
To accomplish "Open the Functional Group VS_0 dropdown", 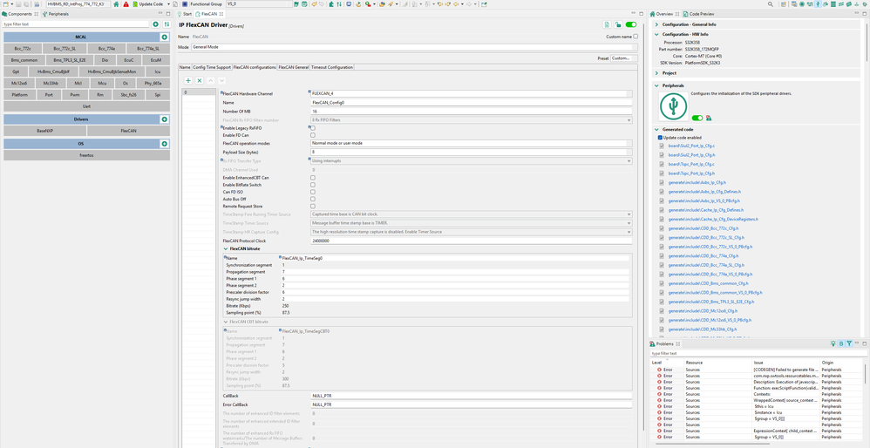I will coord(259,3).
